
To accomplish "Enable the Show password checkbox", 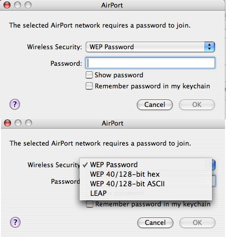I will point(89,75).
